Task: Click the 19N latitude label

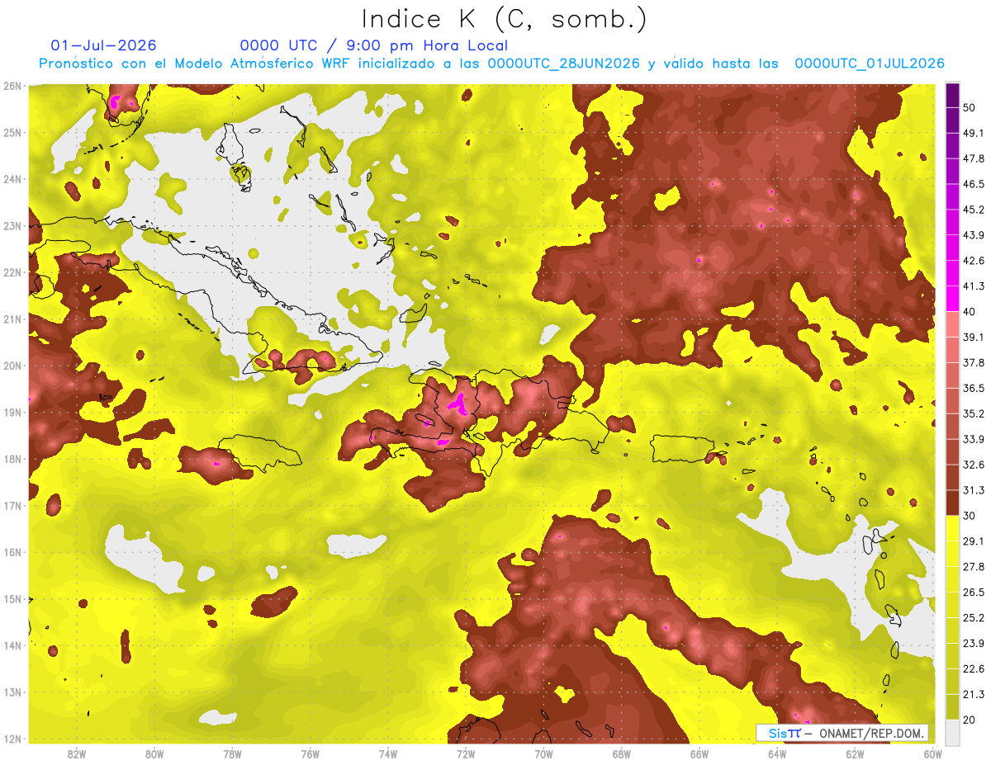Action: [x=12, y=412]
